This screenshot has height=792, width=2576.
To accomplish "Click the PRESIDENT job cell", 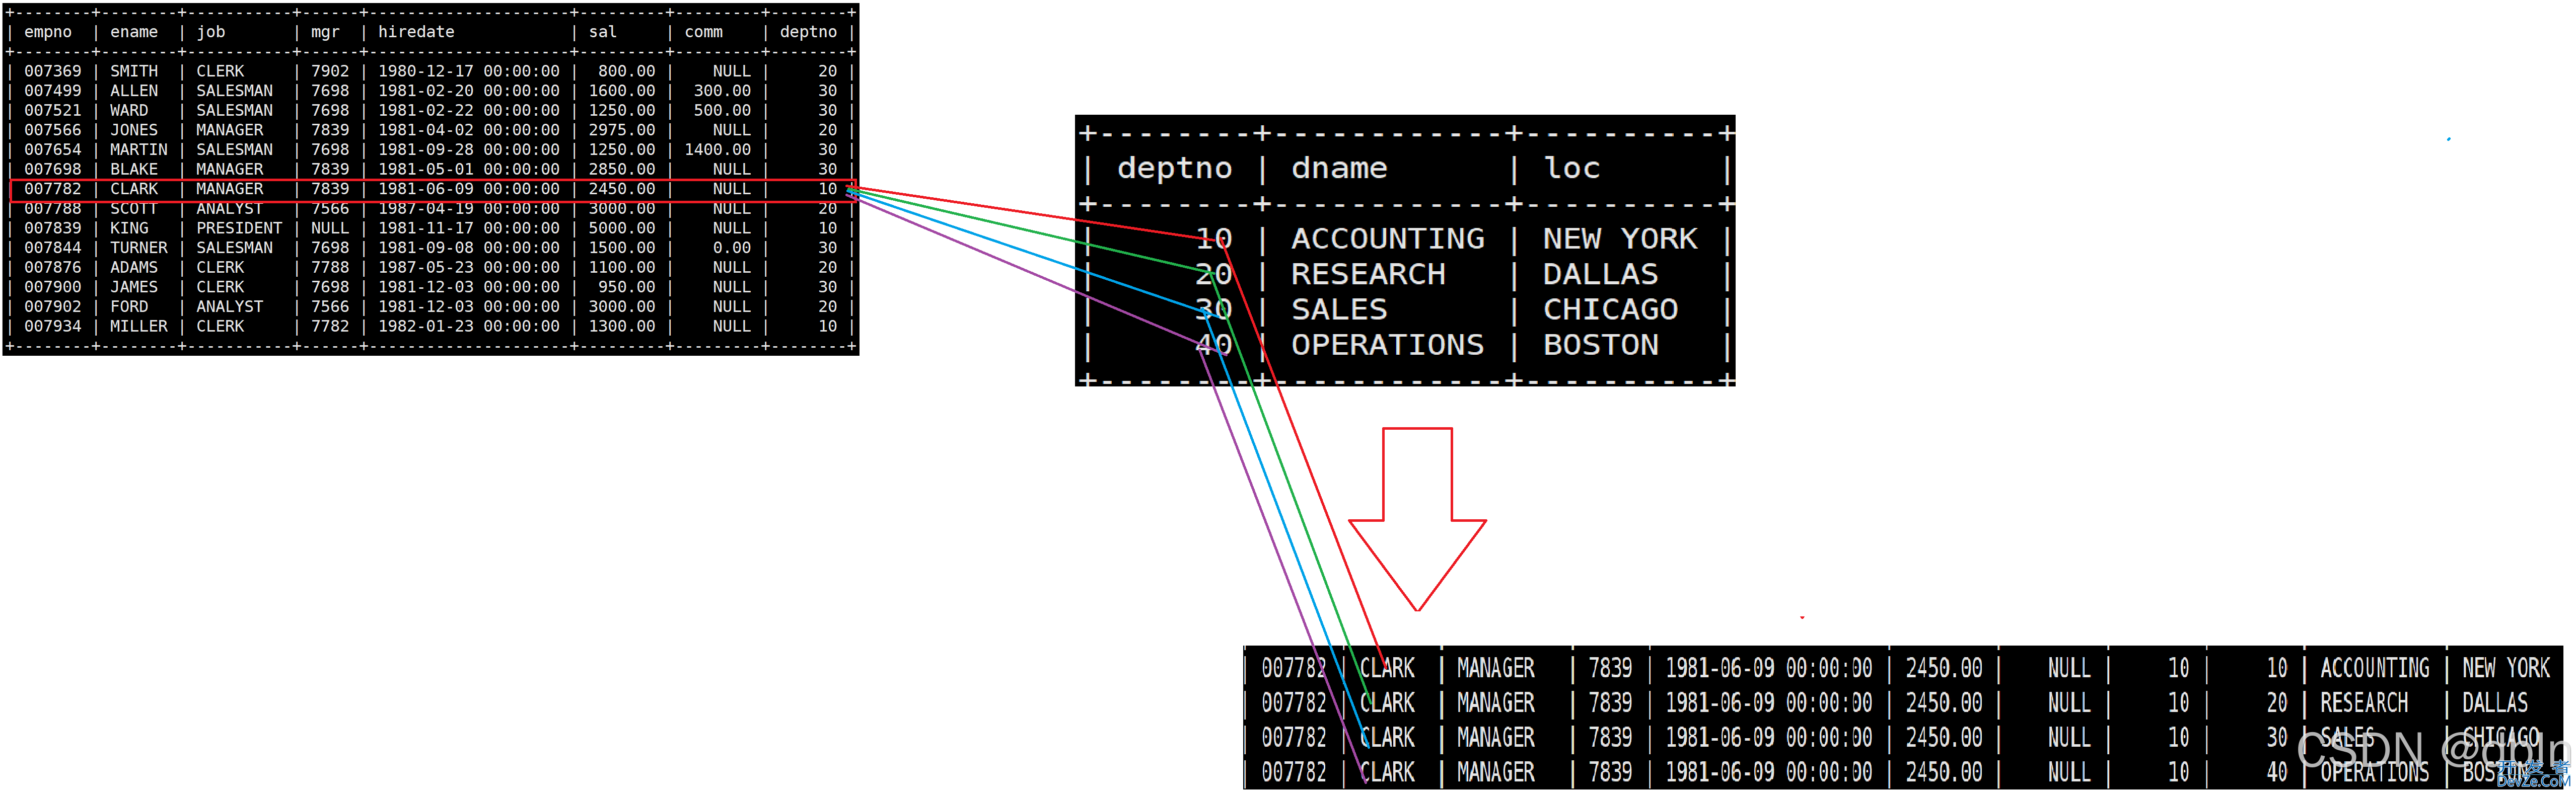I will (x=239, y=229).
